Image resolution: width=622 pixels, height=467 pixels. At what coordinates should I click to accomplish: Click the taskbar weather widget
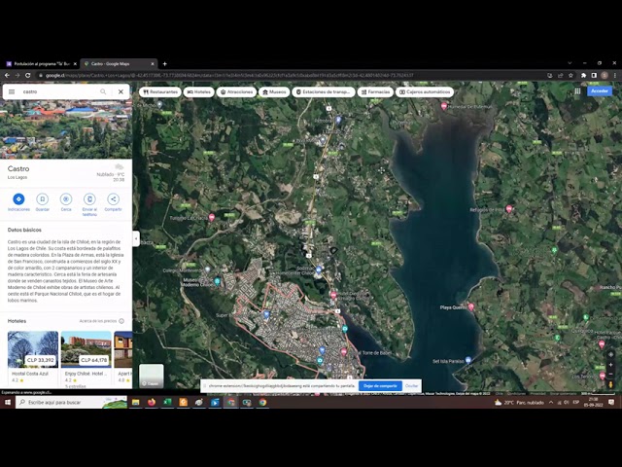519,402
